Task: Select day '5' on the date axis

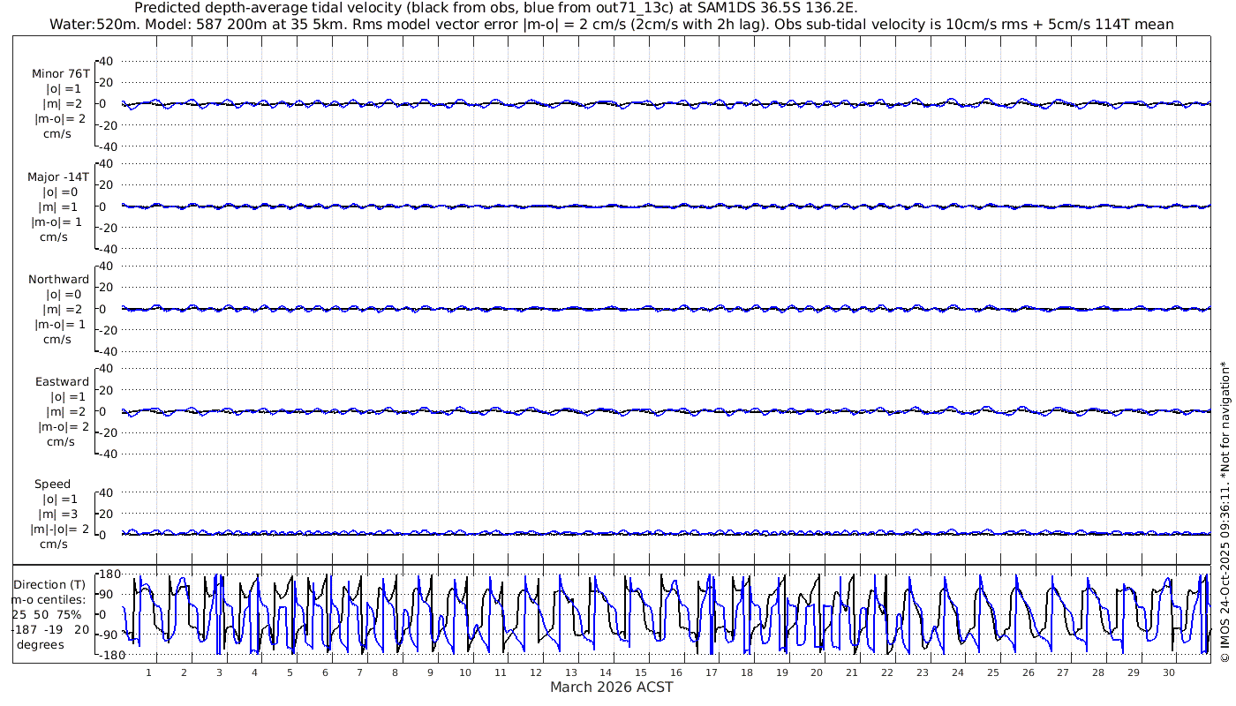Action: coord(290,672)
